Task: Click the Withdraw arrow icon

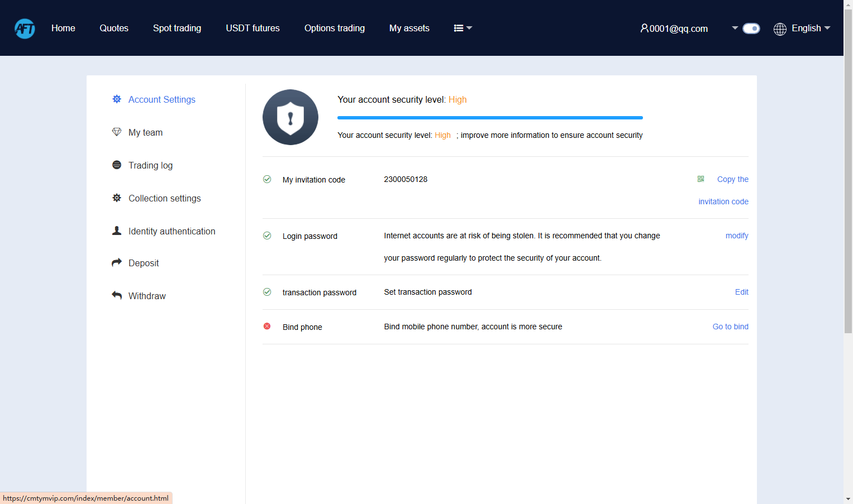Action: point(117,295)
